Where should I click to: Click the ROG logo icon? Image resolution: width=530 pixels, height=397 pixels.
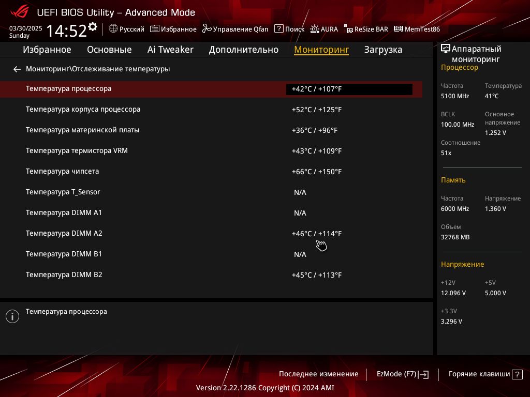(20, 12)
